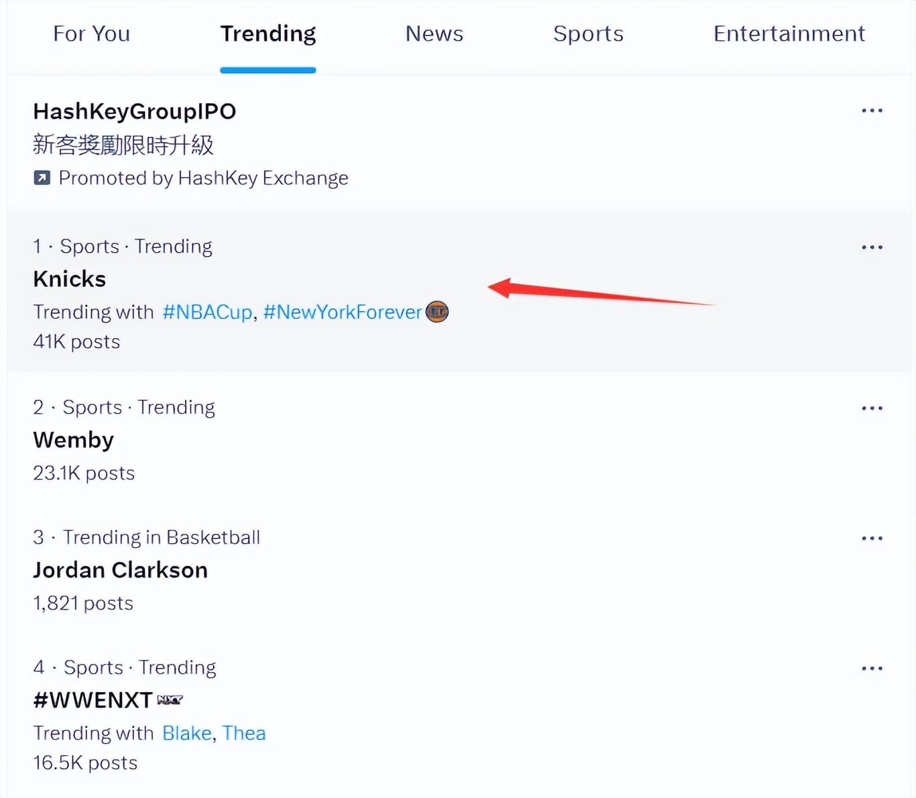Viewport: 916px width, 798px height.
Task: Open the #NBACup hashtag link
Action: [x=207, y=312]
